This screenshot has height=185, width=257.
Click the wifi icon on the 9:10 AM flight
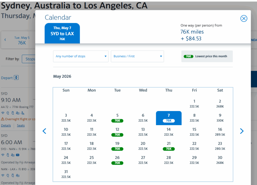click(x=3, y=113)
